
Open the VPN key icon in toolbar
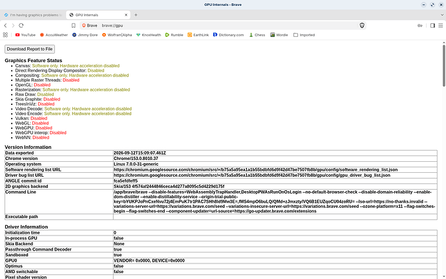pos(420,25)
